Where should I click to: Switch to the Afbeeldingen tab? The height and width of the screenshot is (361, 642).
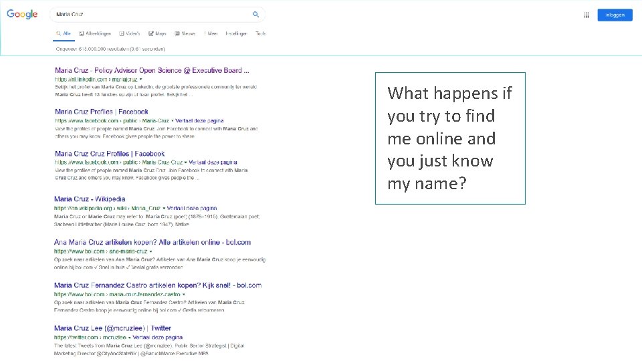95,33
